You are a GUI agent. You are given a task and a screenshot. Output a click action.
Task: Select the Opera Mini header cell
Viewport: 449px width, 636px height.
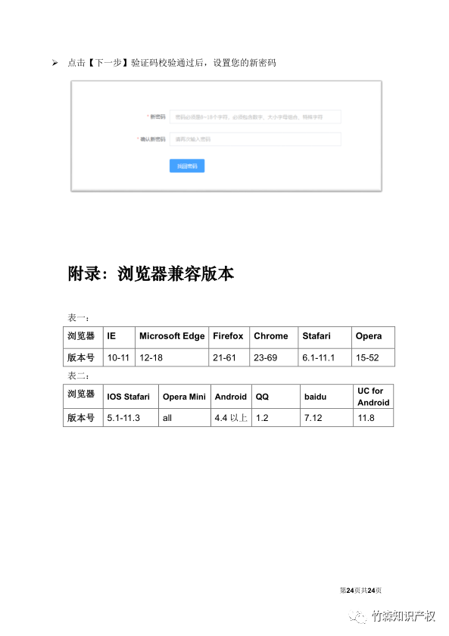(185, 396)
